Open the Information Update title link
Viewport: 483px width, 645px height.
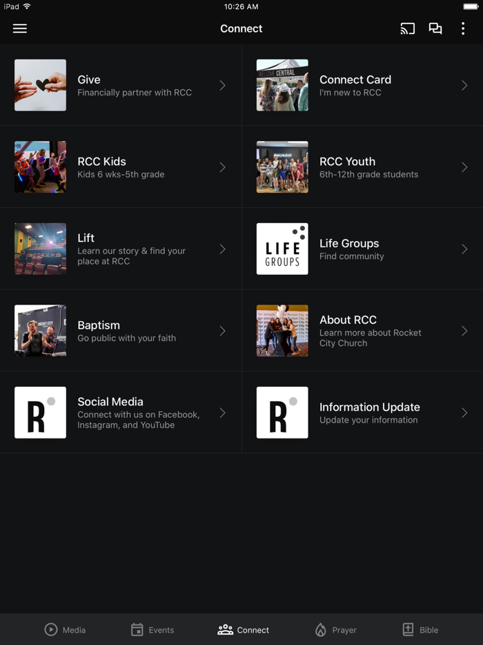tap(370, 407)
